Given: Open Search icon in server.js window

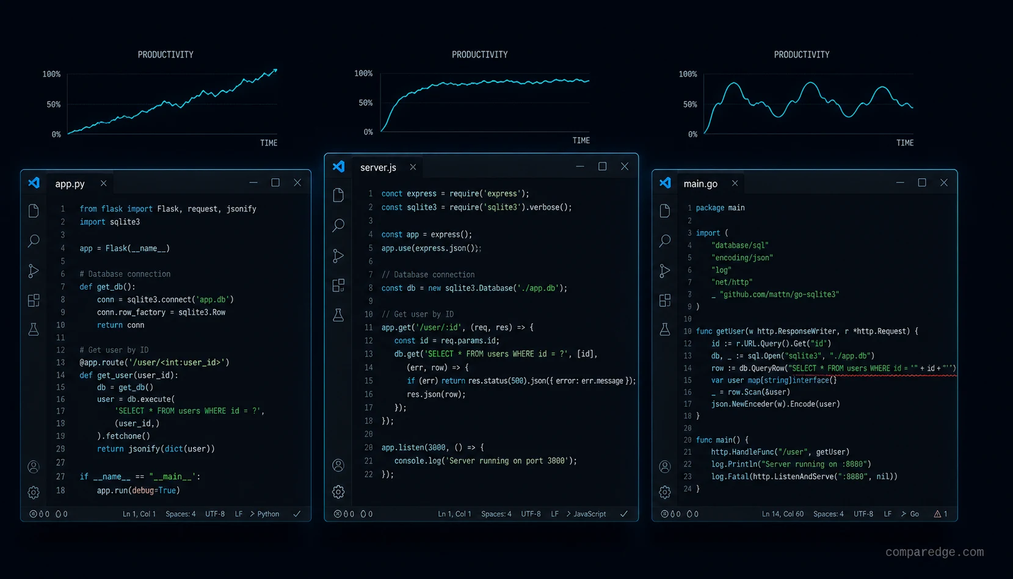Looking at the screenshot, I should pos(338,225).
